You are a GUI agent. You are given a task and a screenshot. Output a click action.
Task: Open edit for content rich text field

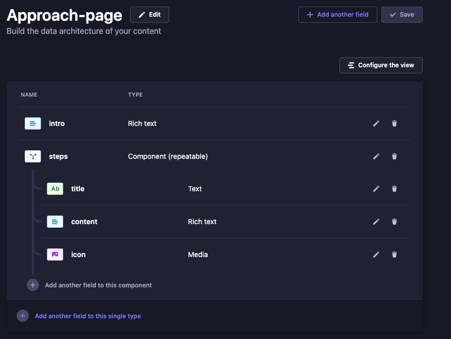pyautogui.click(x=376, y=222)
